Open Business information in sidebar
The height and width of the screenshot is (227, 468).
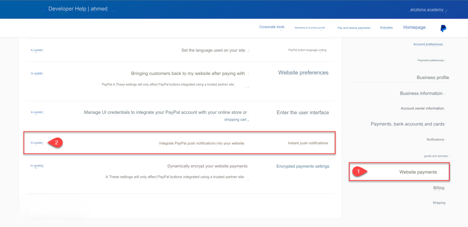pyautogui.click(x=421, y=93)
